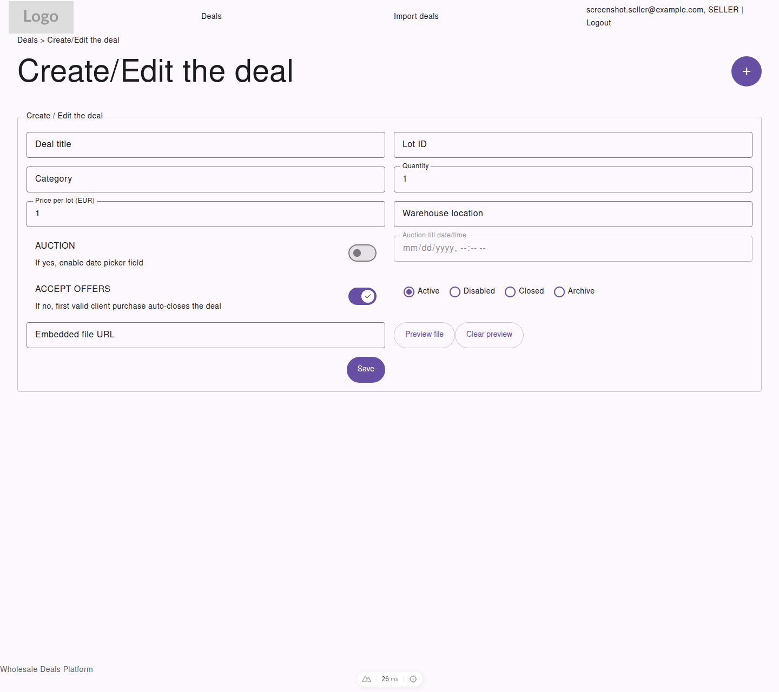The height and width of the screenshot is (692, 779).
Task: Open the Nuxt DevTools mountain icon
Action: (x=367, y=679)
